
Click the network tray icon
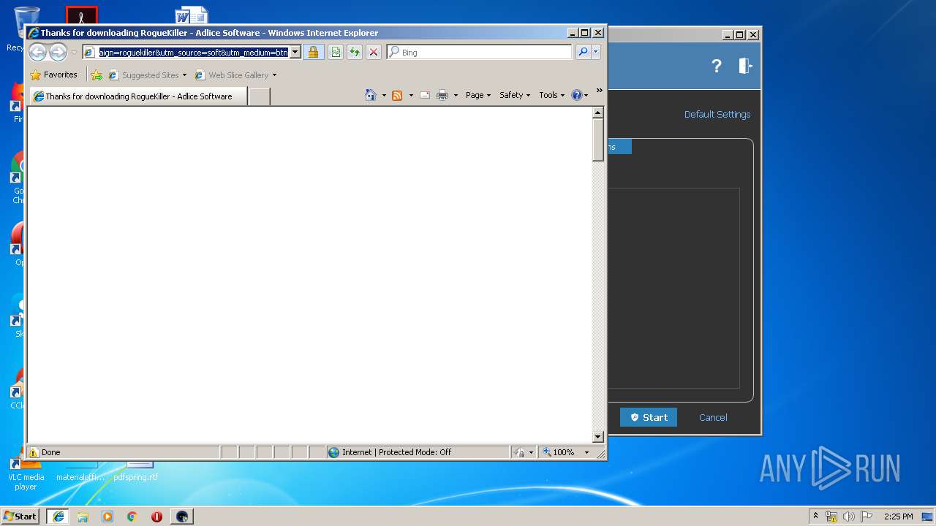(x=831, y=517)
